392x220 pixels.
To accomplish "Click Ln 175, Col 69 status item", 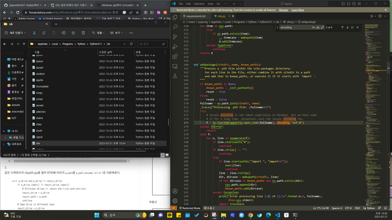I will coord(321,208).
